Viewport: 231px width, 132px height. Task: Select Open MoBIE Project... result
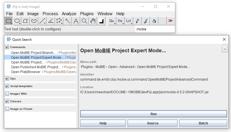(40, 62)
